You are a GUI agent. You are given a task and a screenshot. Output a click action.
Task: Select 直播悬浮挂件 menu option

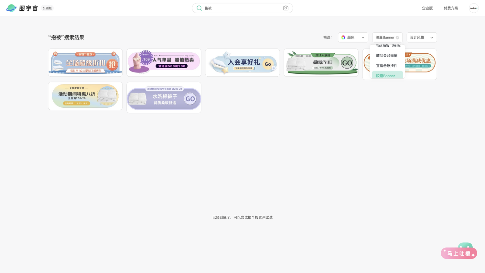pyautogui.click(x=387, y=66)
